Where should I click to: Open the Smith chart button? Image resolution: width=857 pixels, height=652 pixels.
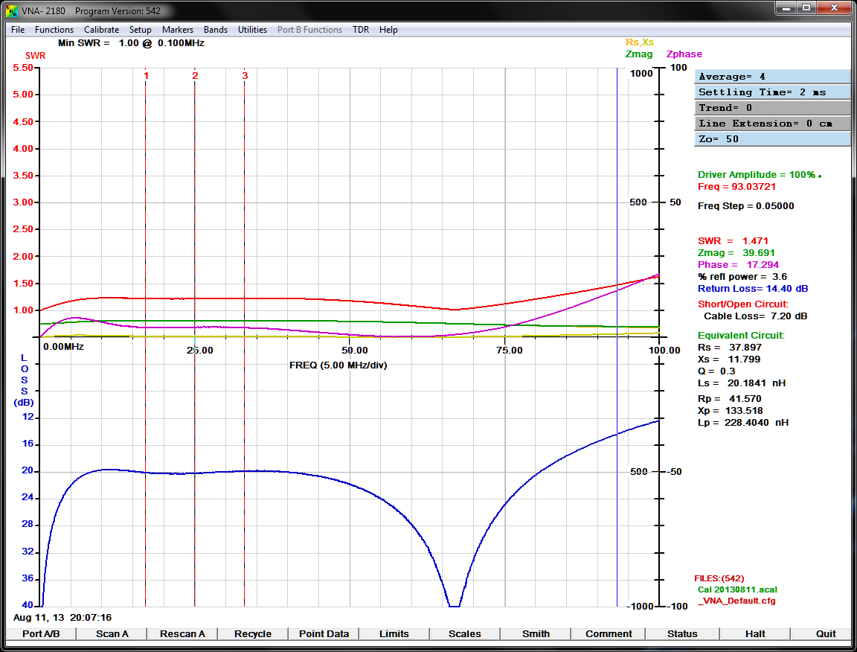[536, 634]
